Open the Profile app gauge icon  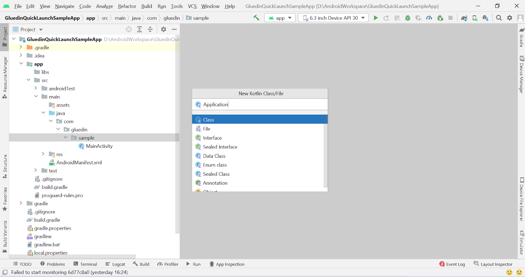[x=429, y=18]
